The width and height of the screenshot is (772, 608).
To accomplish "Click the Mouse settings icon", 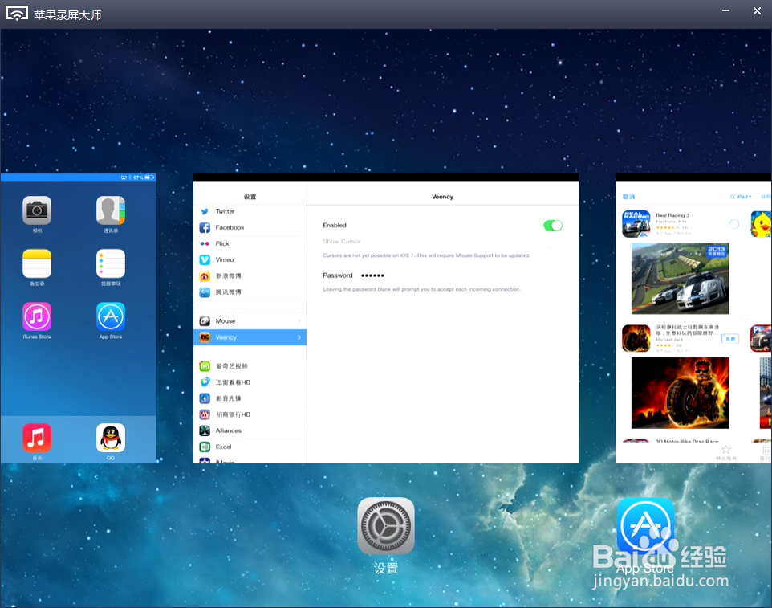I will [x=205, y=321].
